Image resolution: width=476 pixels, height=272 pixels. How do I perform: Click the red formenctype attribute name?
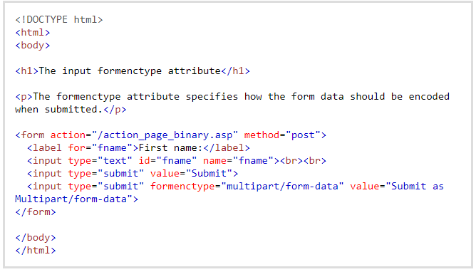click(x=182, y=186)
